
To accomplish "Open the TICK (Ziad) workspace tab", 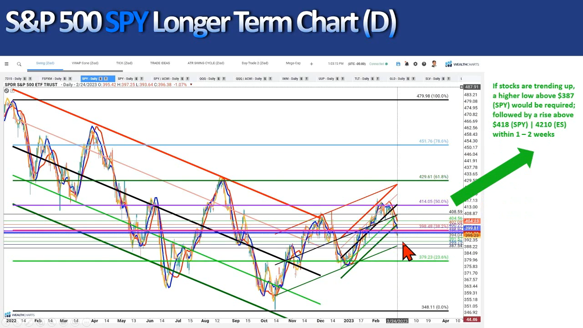I will tap(124, 63).
